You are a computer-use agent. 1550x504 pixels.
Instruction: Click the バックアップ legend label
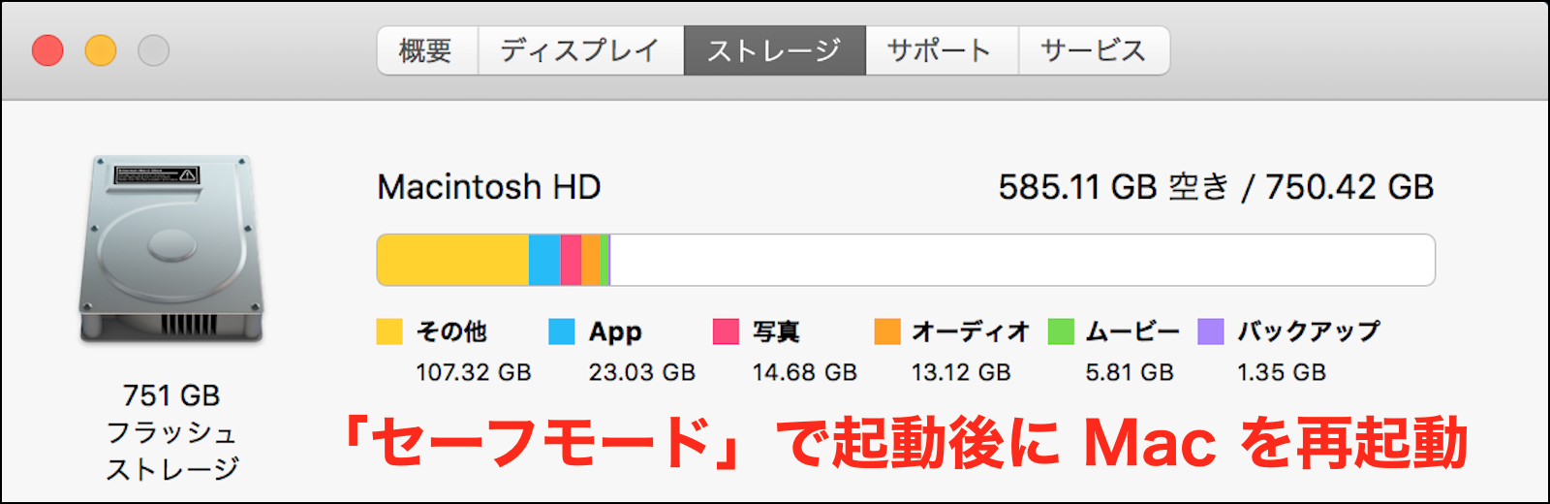tap(1309, 331)
